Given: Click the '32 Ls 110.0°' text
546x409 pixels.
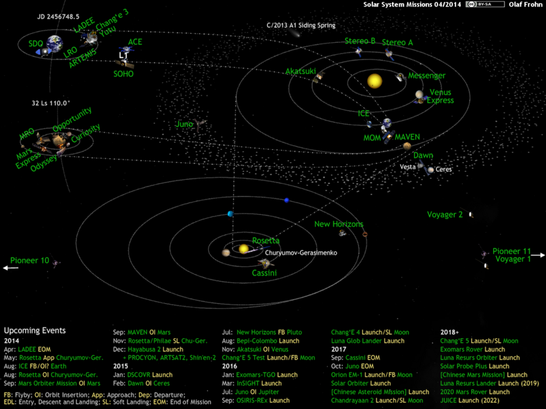Looking at the screenshot, I should pos(51,103).
